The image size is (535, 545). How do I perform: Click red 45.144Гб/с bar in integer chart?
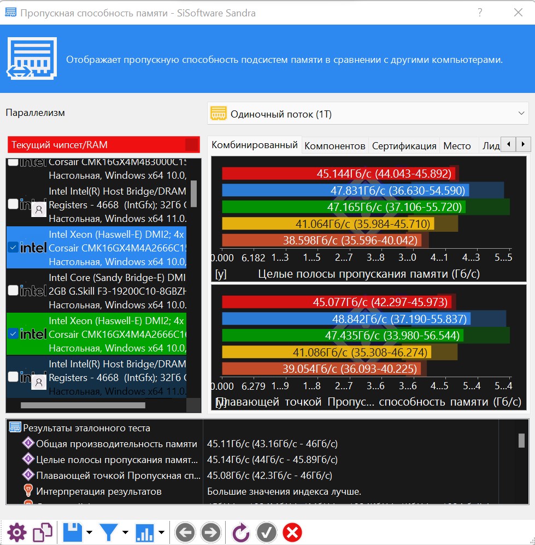339,173
